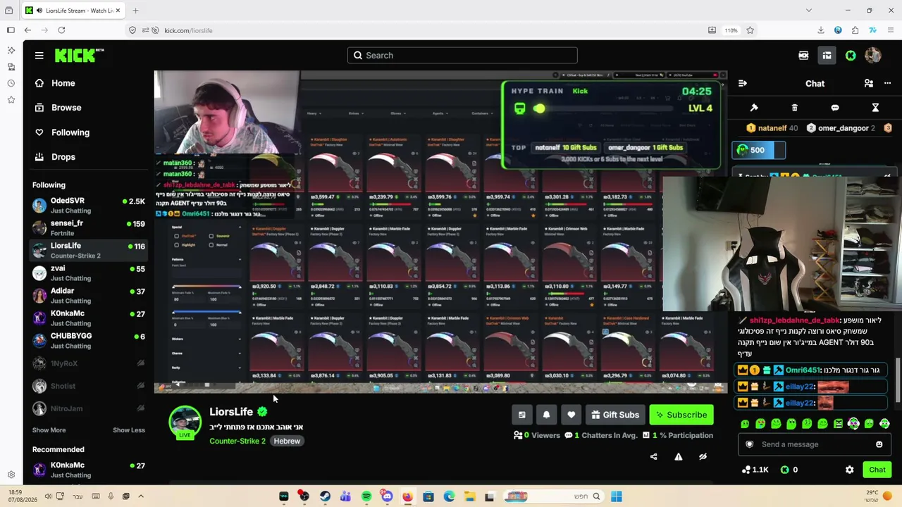Click the green KICKs coin icon in header

[x=851, y=55]
